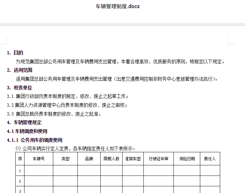
Task: Click empty 行驶证年审 cell in row 1
Action: [158, 170]
